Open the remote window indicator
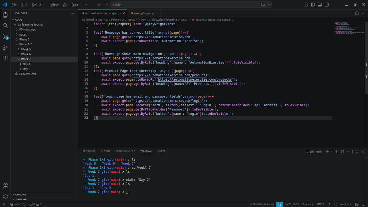 click(4, 204)
